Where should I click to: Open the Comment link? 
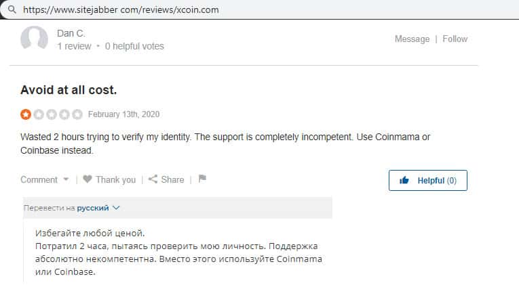(39, 180)
